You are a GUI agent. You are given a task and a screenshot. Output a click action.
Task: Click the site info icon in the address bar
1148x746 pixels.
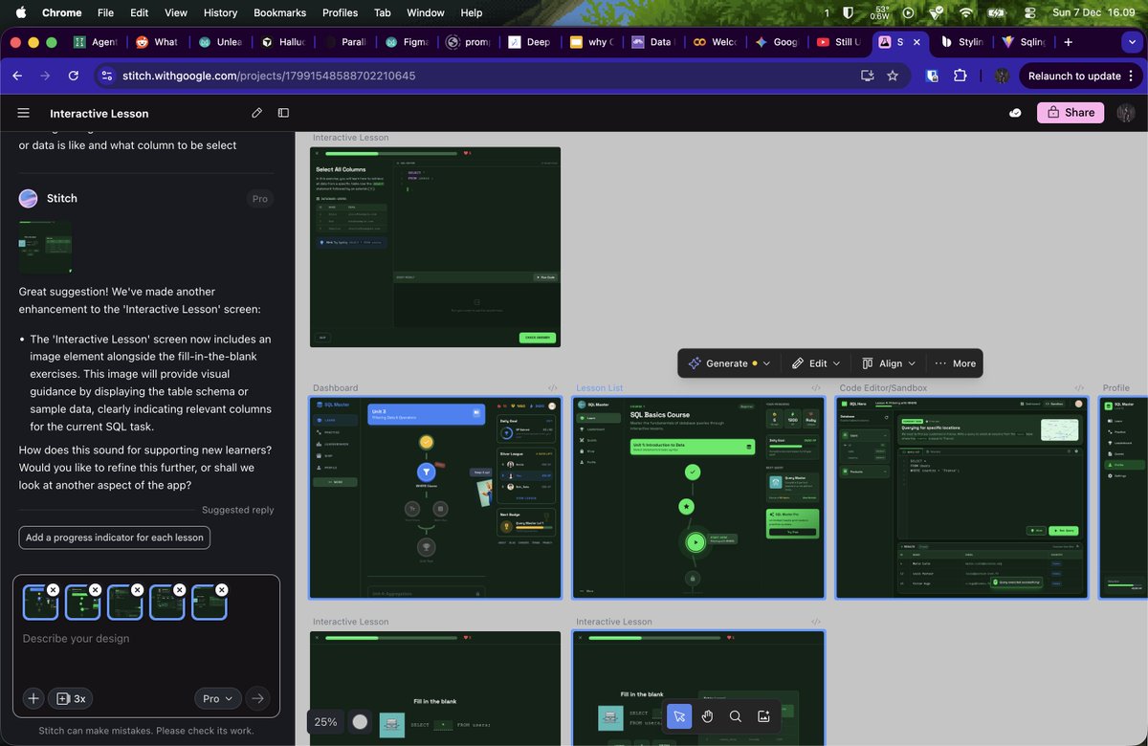coord(106,76)
